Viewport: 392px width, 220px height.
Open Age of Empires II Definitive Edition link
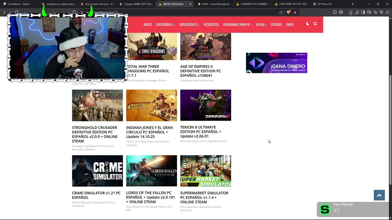tap(201, 71)
